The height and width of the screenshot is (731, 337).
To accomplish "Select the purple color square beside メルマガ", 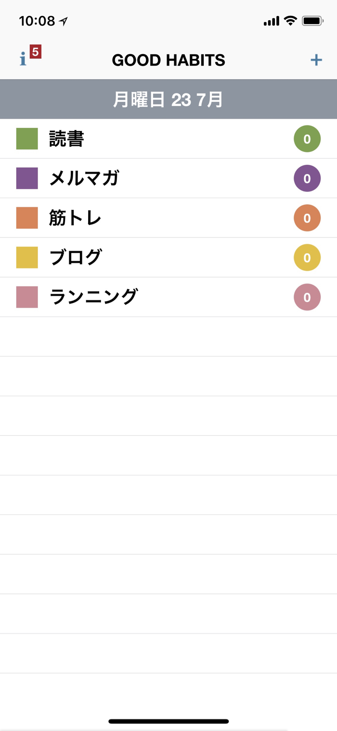I will 27,178.
